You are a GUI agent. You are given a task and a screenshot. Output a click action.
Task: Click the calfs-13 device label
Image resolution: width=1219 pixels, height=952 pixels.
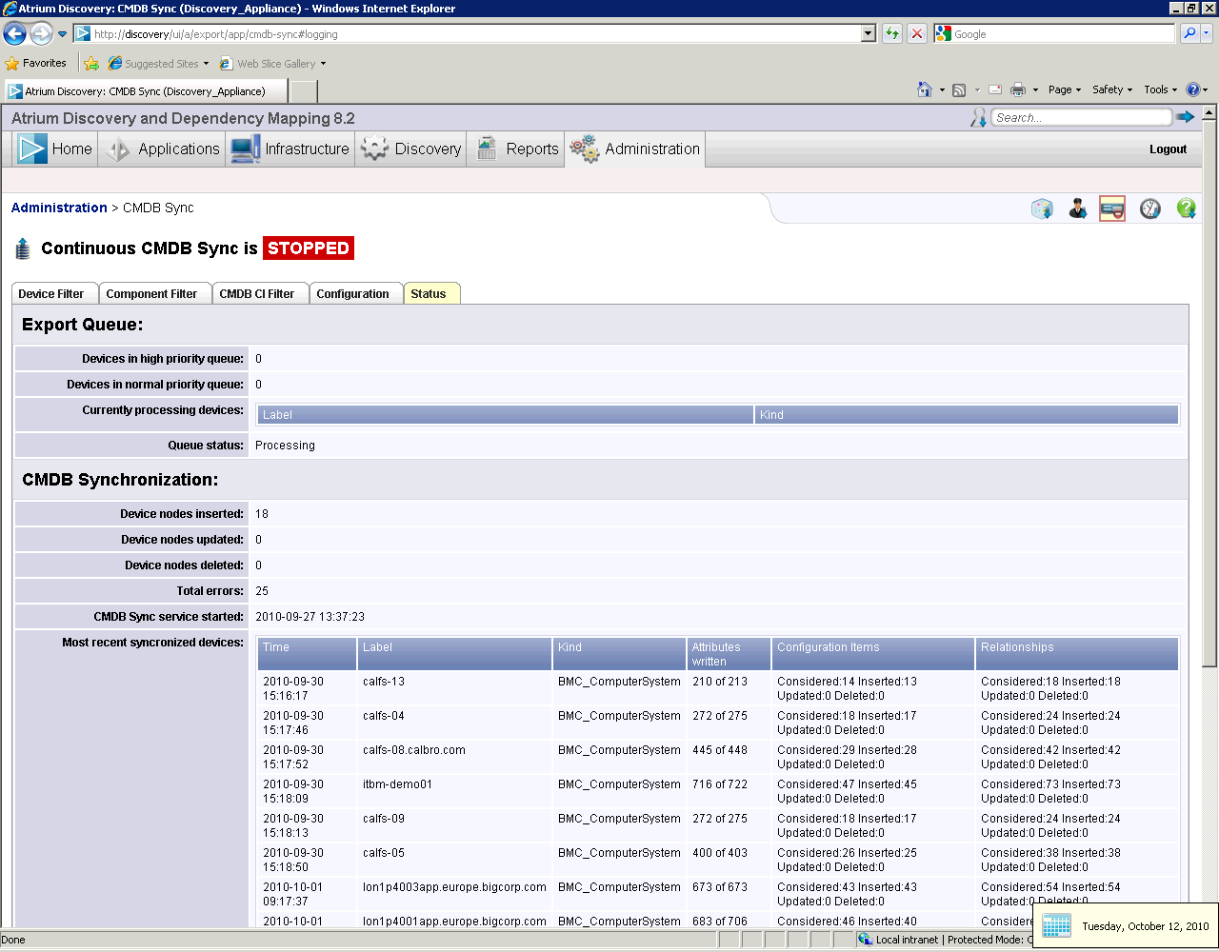[384, 682]
